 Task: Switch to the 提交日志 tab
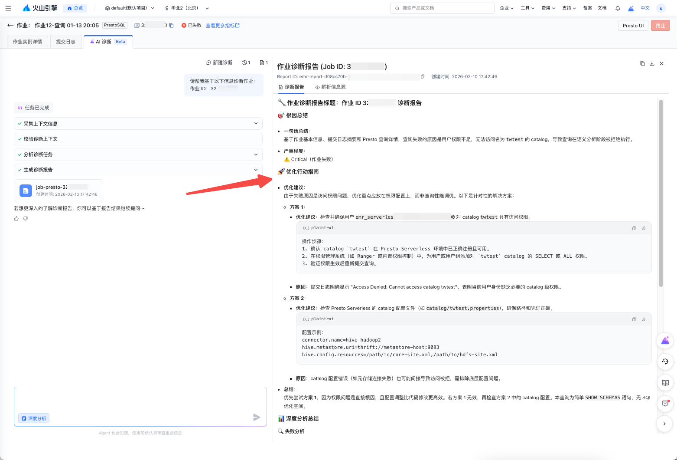click(66, 42)
